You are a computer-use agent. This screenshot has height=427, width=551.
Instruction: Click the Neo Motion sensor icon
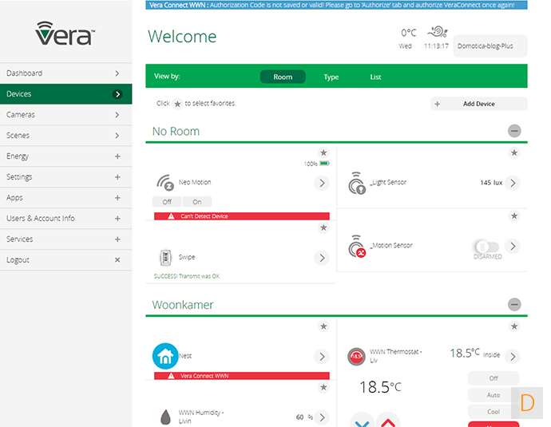coord(165,182)
